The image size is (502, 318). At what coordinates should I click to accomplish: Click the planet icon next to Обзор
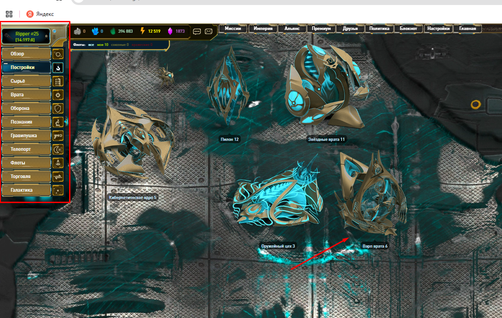pos(58,54)
